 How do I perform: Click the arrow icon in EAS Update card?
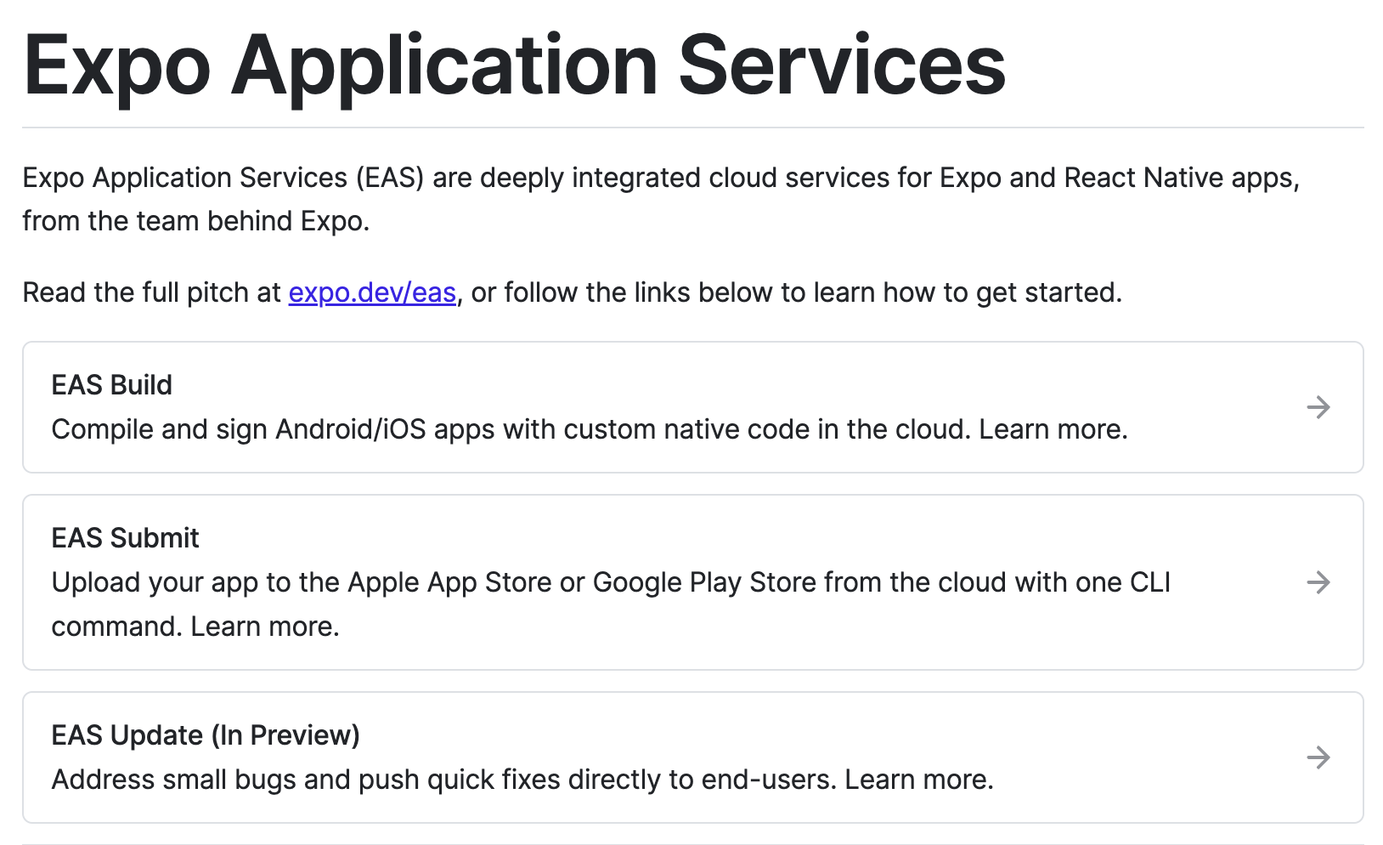click(1318, 757)
